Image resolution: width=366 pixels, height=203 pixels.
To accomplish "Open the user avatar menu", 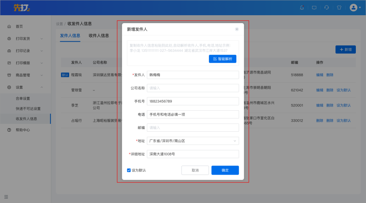I will click(x=355, y=7).
